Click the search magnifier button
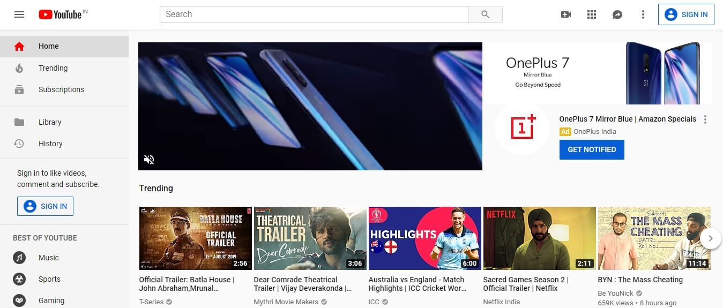Image resolution: width=723 pixels, height=308 pixels. click(485, 14)
